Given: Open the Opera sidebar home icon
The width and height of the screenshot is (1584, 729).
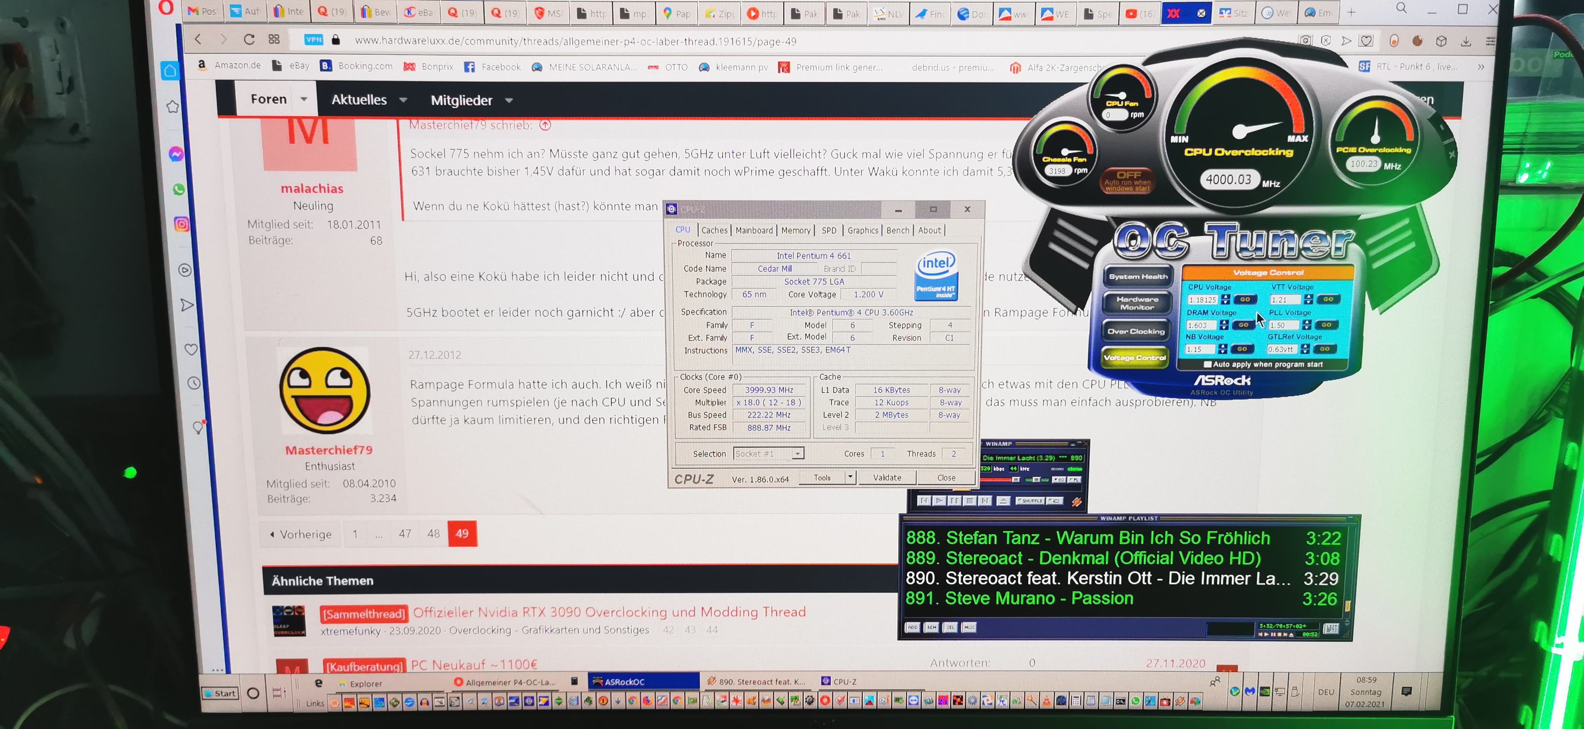Looking at the screenshot, I should [170, 71].
